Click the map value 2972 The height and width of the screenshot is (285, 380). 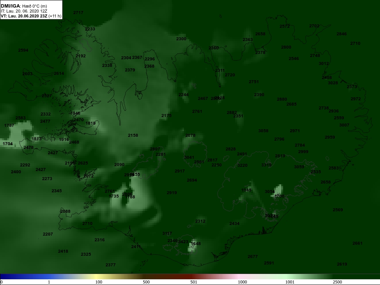(x=356, y=99)
